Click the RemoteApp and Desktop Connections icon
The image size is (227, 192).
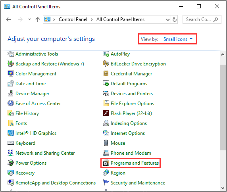[11, 183]
